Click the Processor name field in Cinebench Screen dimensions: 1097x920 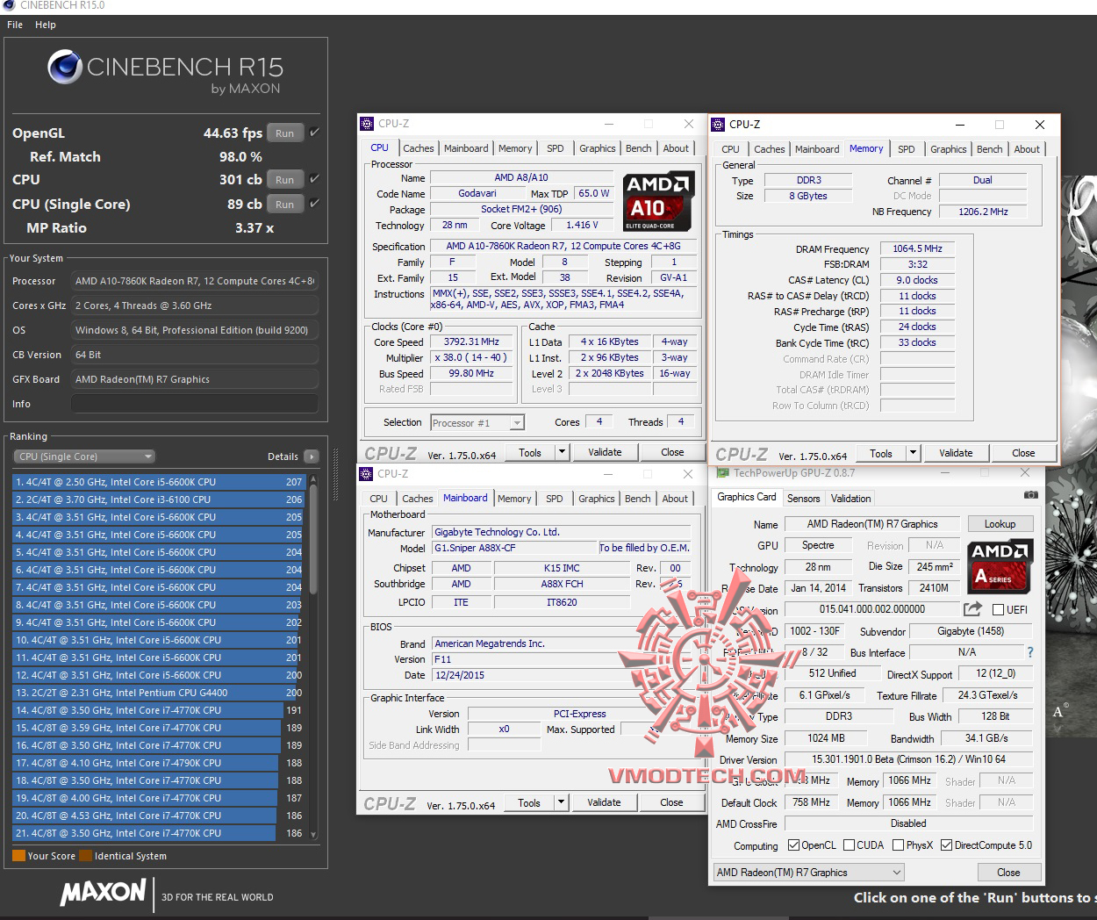click(x=195, y=281)
